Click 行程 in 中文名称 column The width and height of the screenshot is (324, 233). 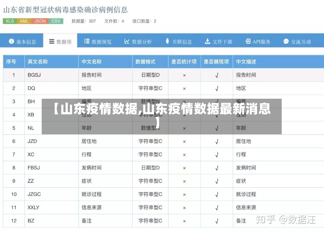click(86, 155)
